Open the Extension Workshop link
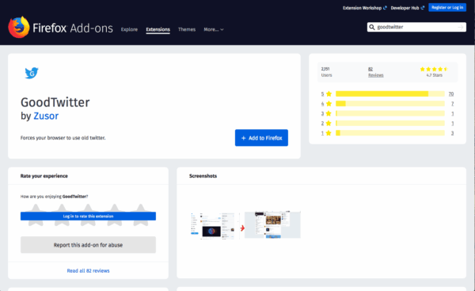475x291 pixels. click(x=364, y=8)
